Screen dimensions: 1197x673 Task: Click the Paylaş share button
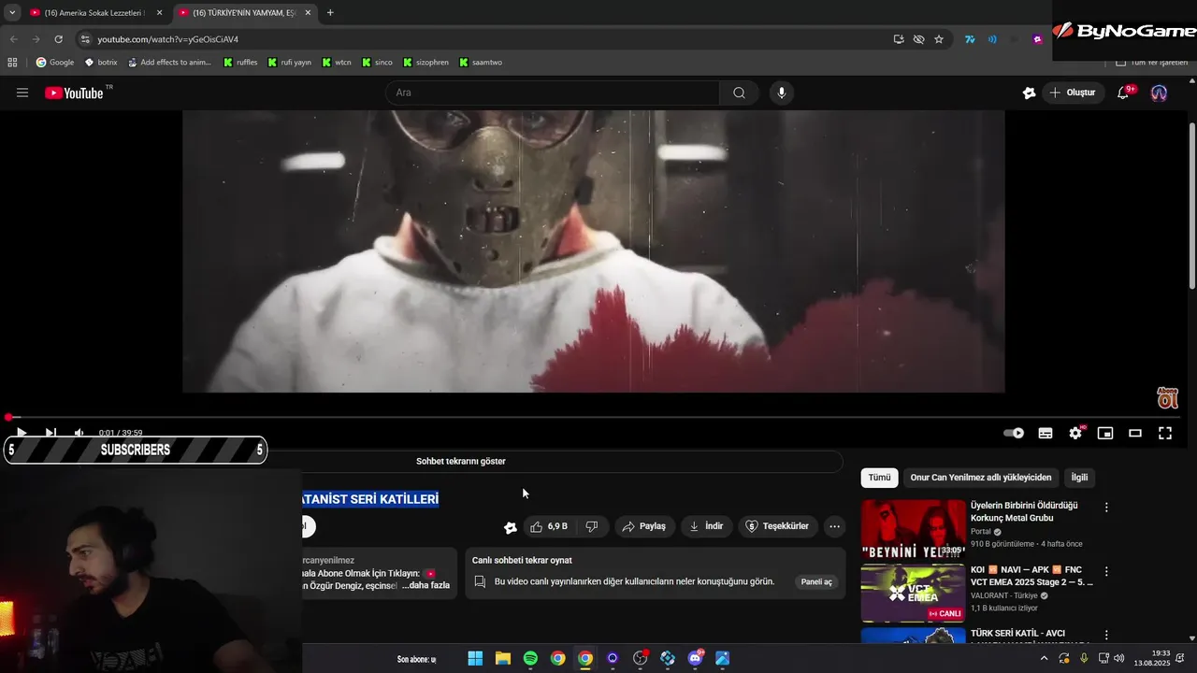click(644, 526)
